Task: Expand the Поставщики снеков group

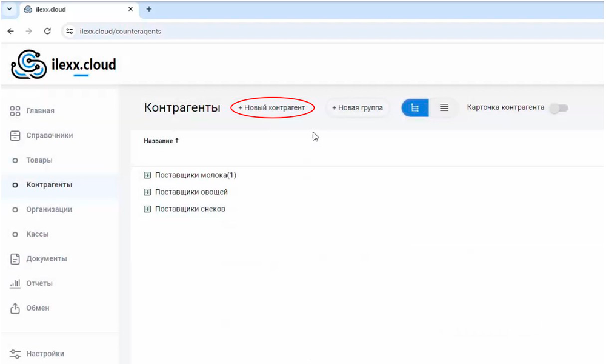Action: pos(147,209)
